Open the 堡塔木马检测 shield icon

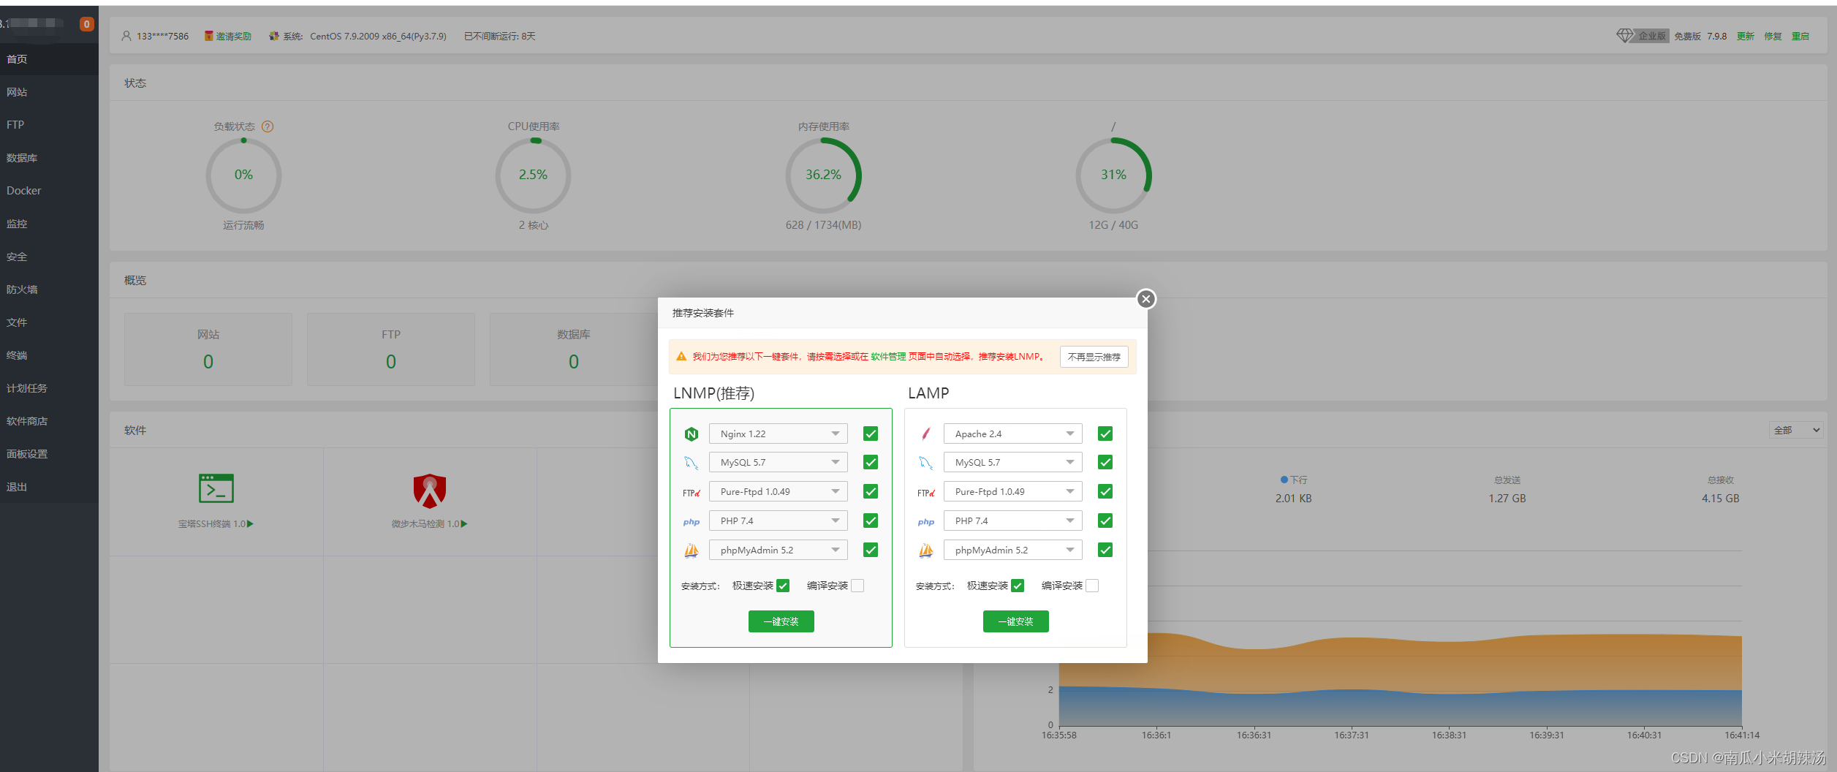tap(430, 491)
